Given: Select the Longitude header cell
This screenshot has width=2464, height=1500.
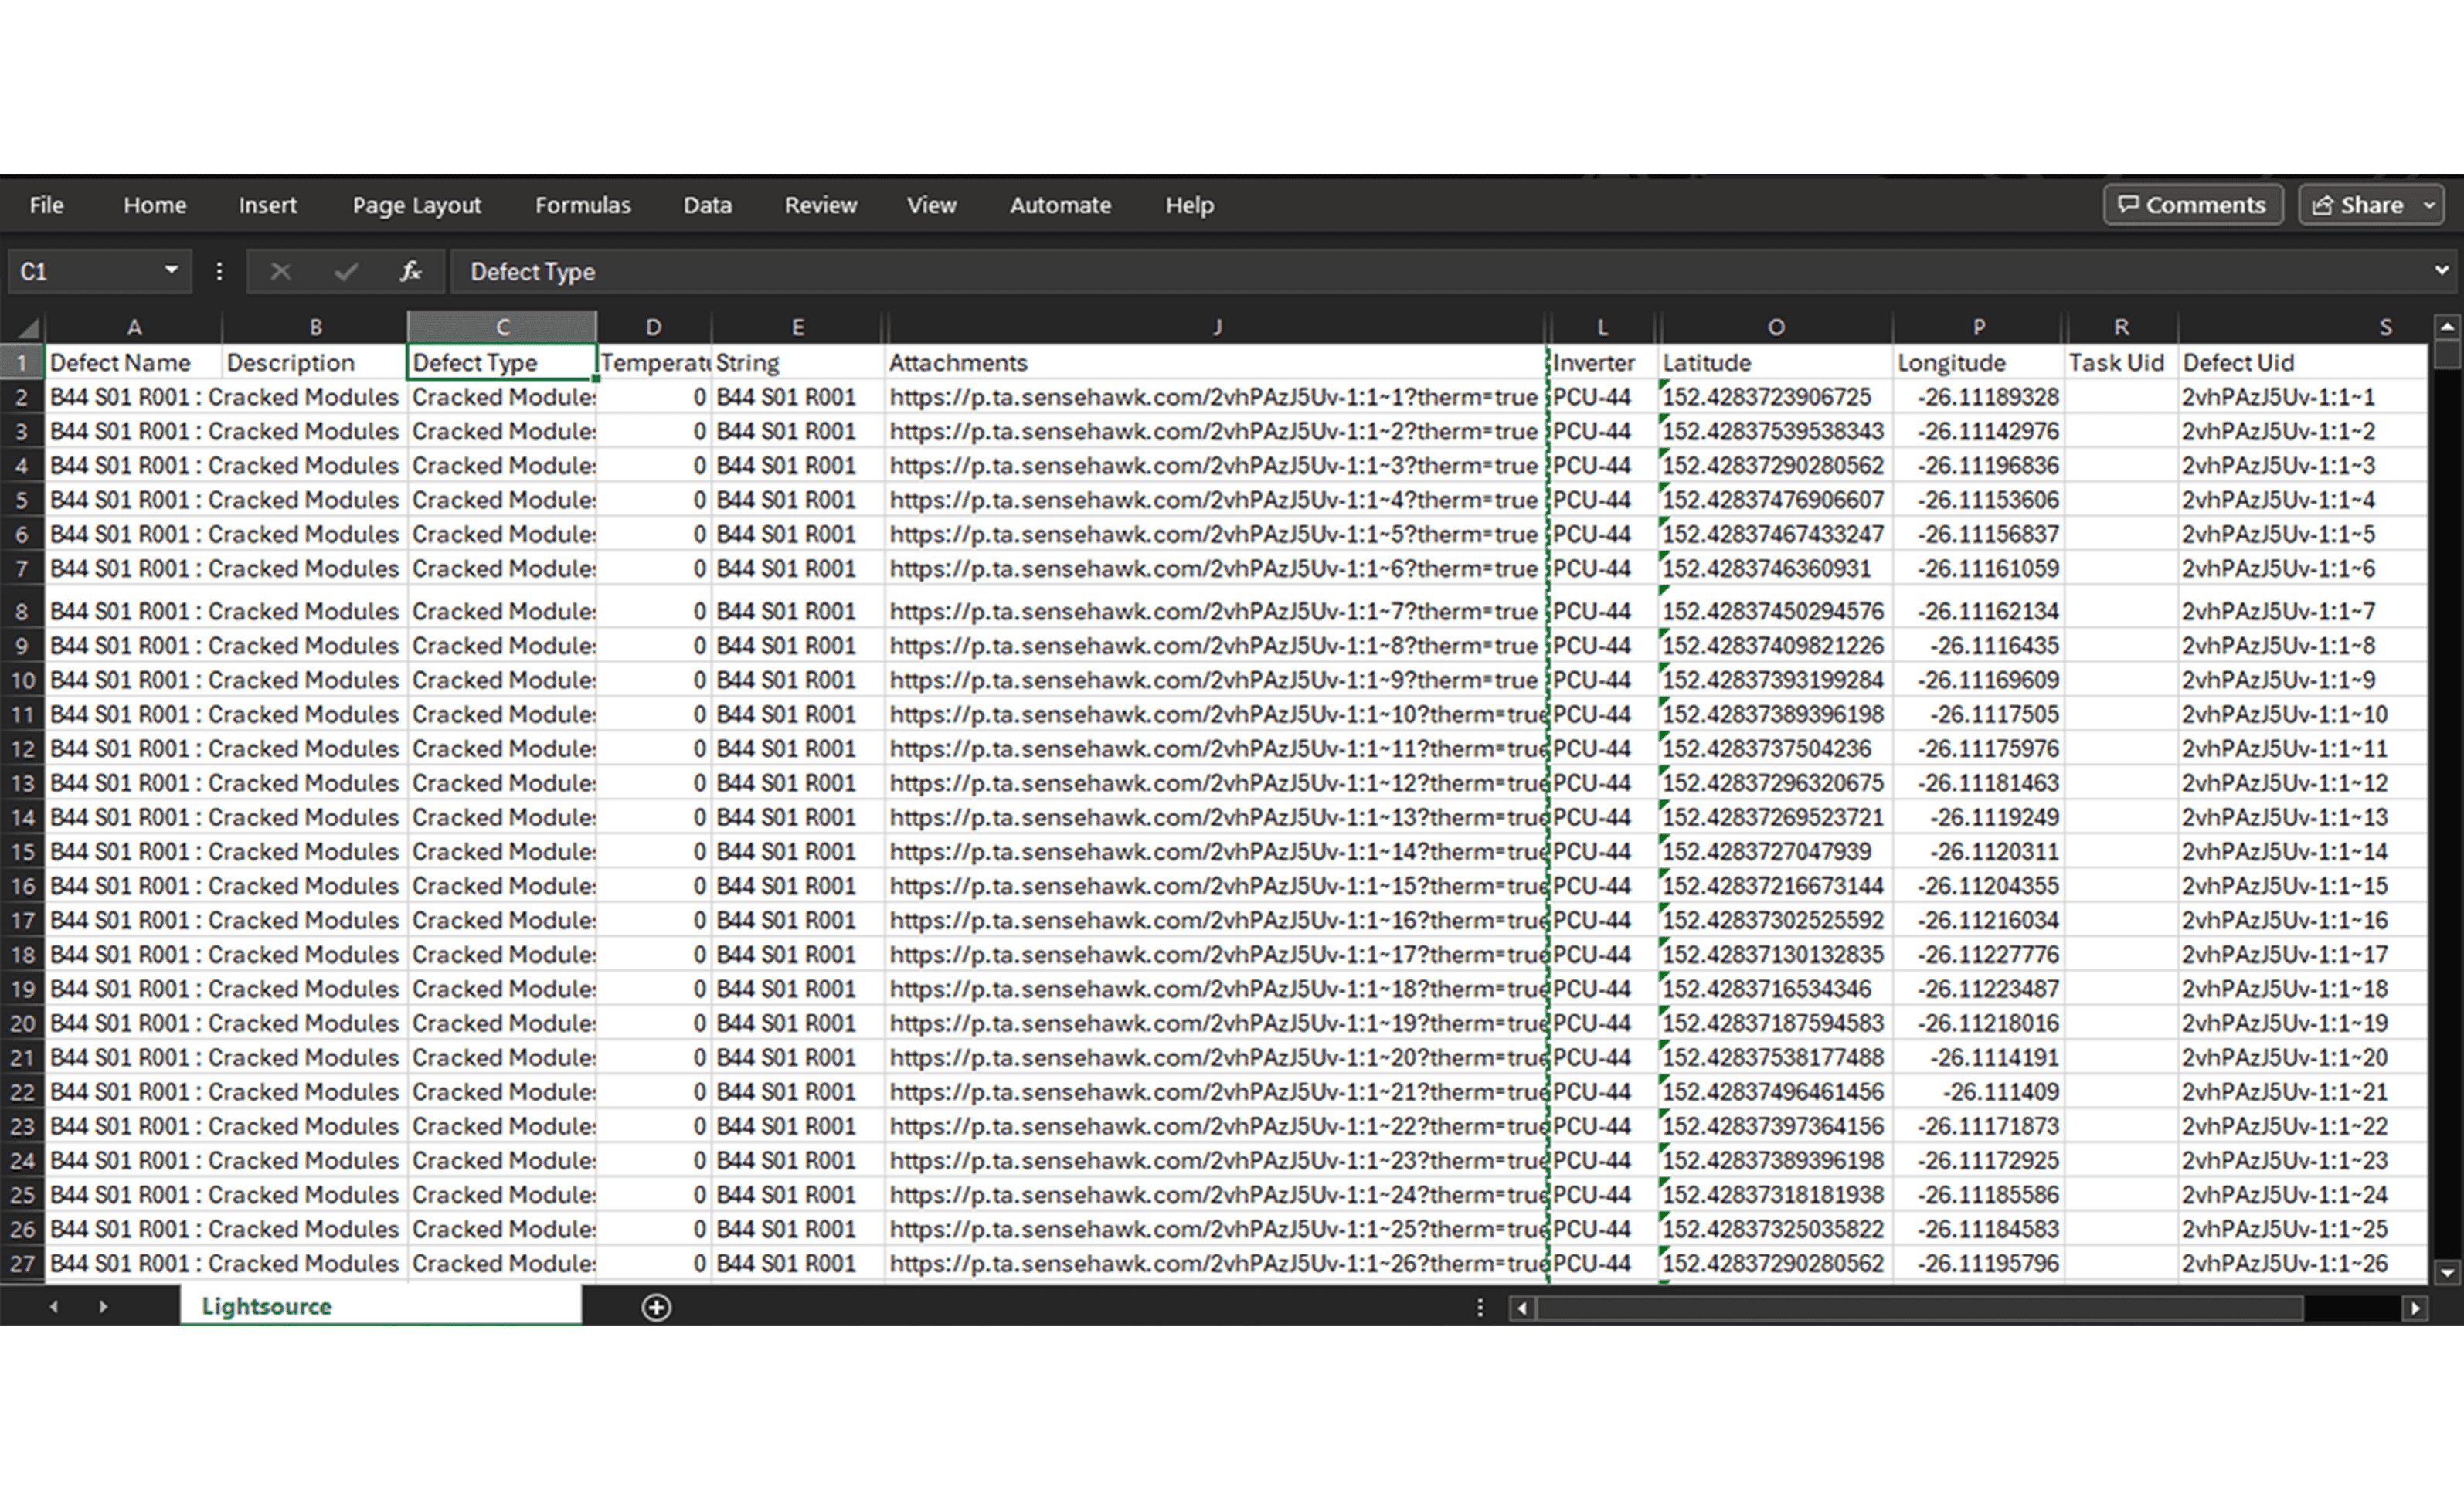Looking at the screenshot, I should 1978,362.
